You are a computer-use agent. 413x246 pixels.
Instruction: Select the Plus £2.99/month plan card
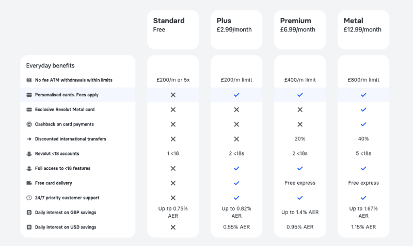[x=236, y=30]
